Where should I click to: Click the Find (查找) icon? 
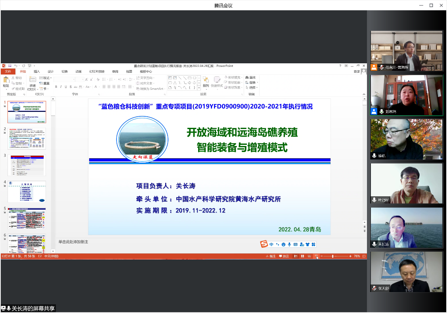point(250,78)
